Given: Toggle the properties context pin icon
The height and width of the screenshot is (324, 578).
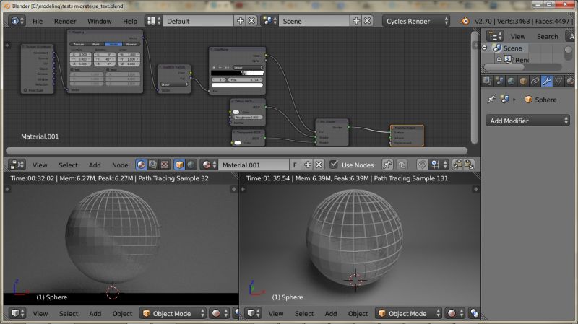Looking at the screenshot, I should pos(491,100).
